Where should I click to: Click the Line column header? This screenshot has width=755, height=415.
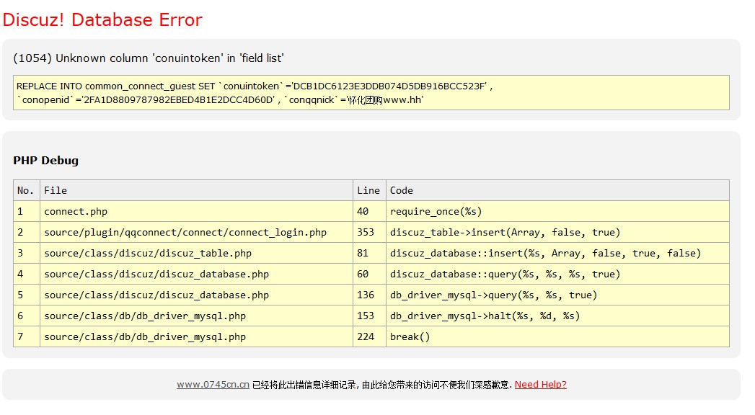point(369,190)
